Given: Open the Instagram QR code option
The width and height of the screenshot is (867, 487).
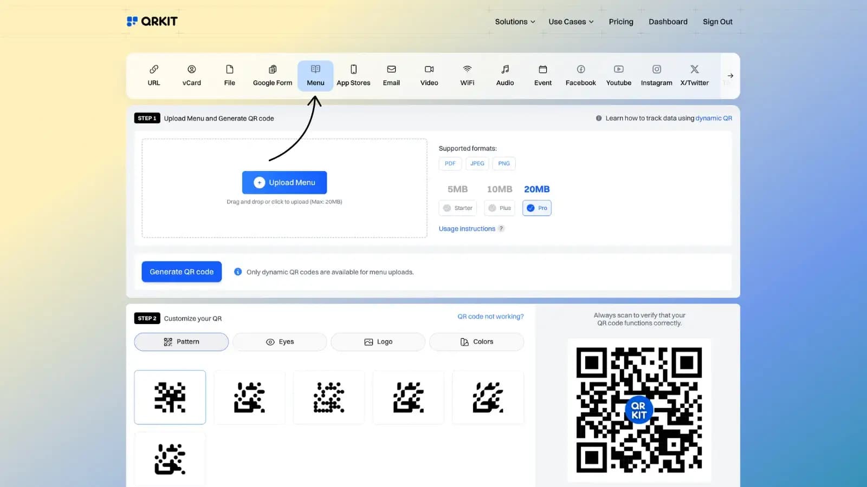Looking at the screenshot, I should [656, 75].
